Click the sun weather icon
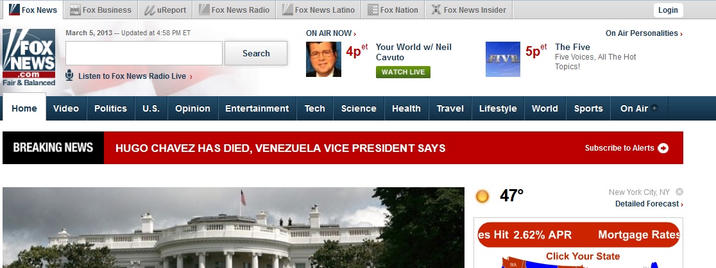 [x=482, y=196]
